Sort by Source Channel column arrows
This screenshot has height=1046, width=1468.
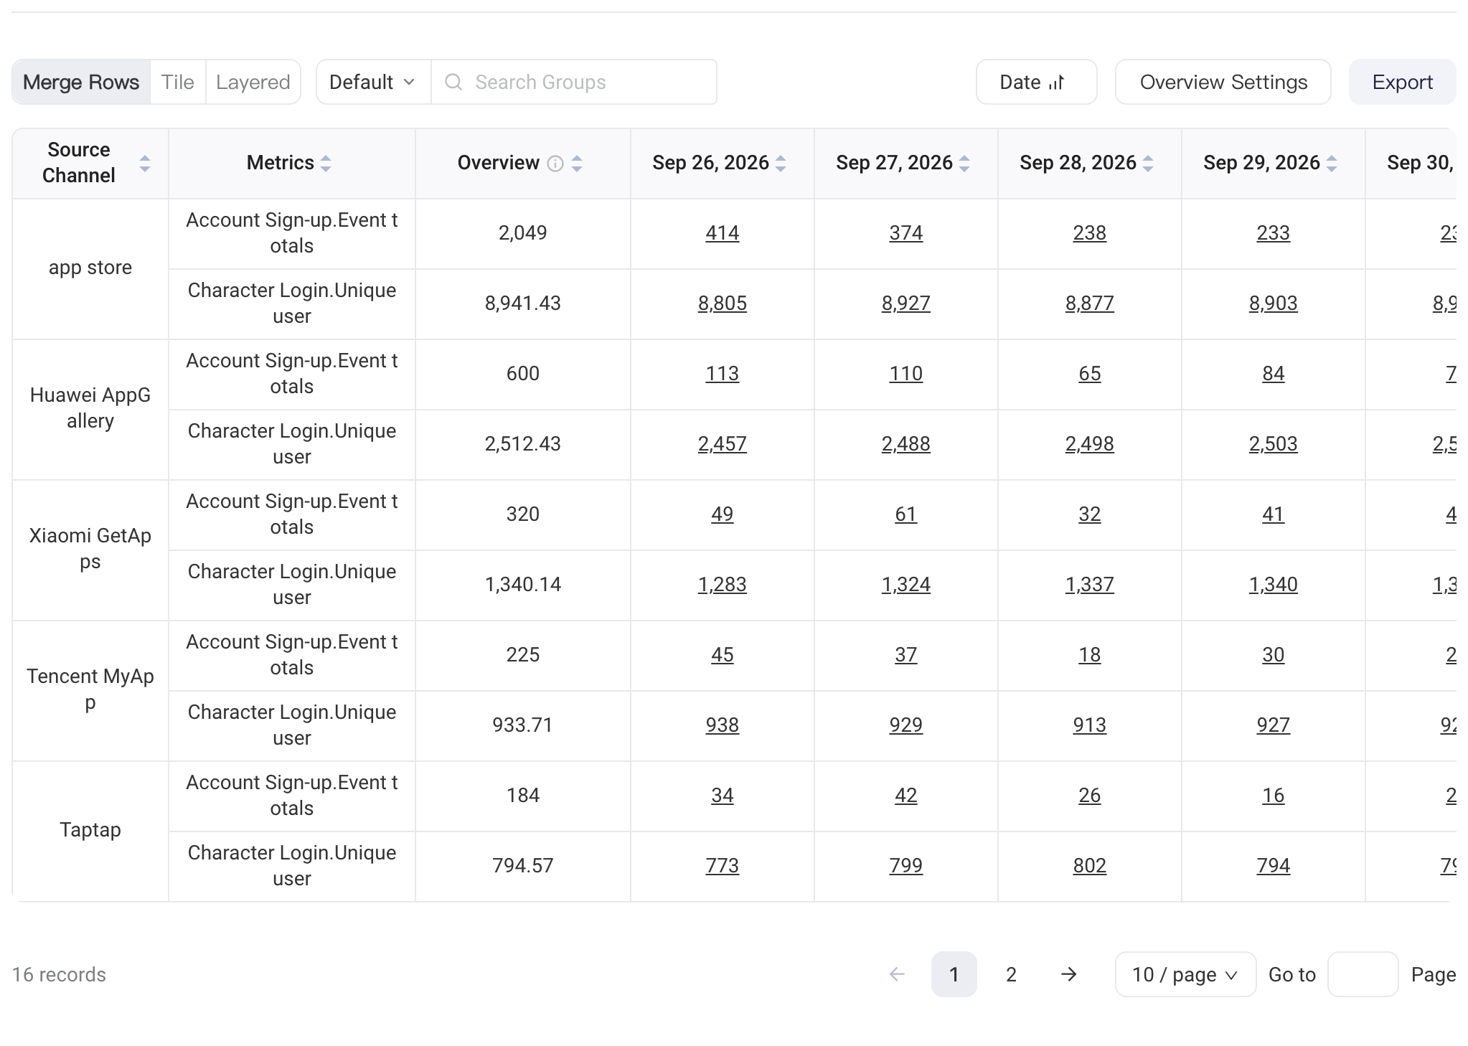click(145, 164)
